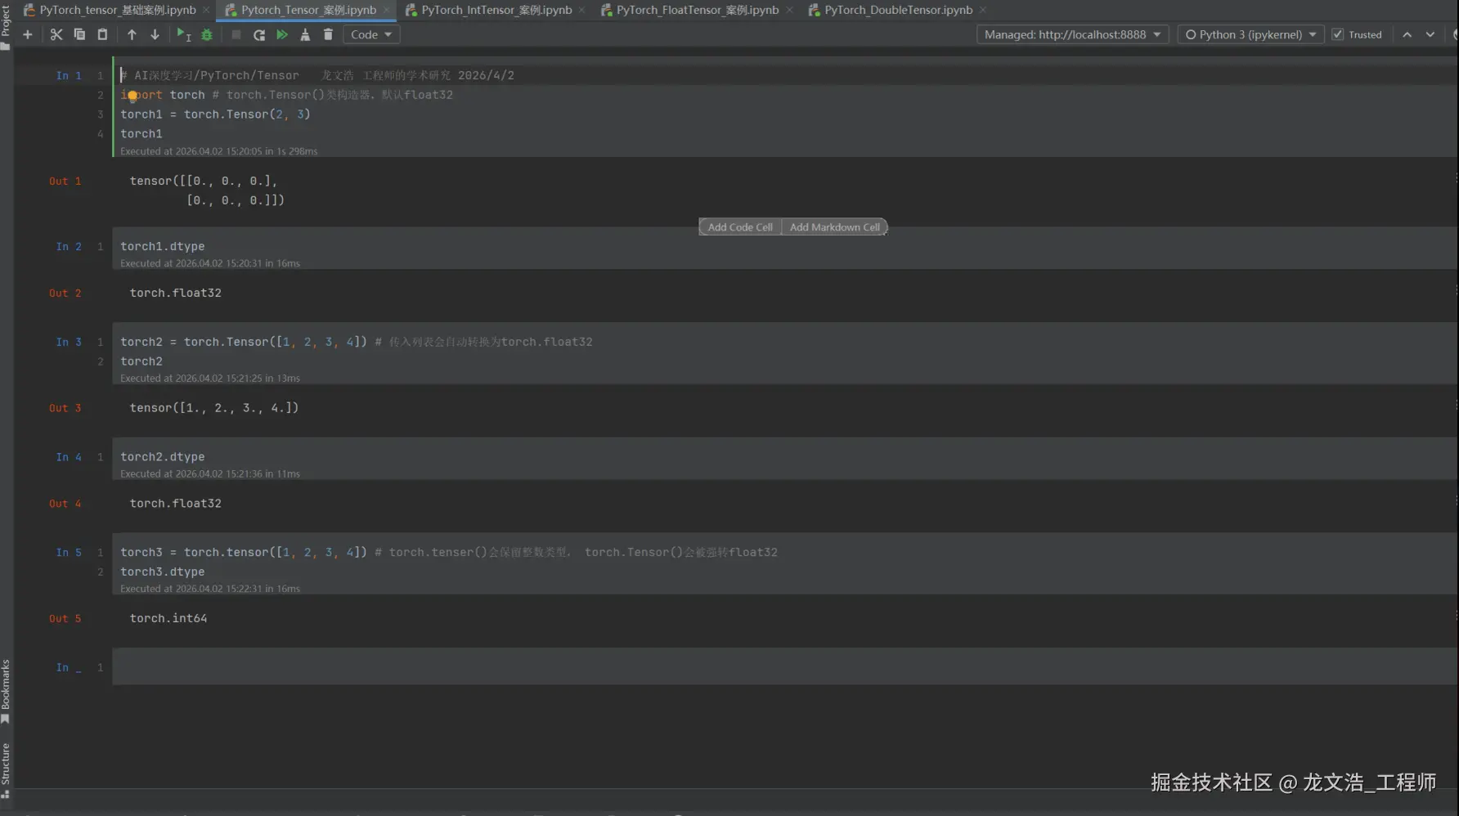Interrupt the kernel with stop icon

(x=236, y=34)
